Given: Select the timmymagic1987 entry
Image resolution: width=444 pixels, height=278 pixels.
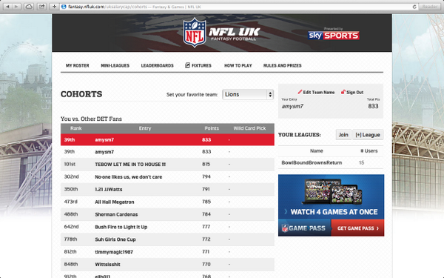Looking at the screenshot, I should tap(114, 251).
